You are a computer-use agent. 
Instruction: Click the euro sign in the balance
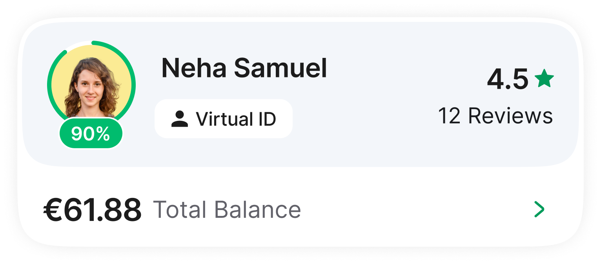tap(52, 210)
